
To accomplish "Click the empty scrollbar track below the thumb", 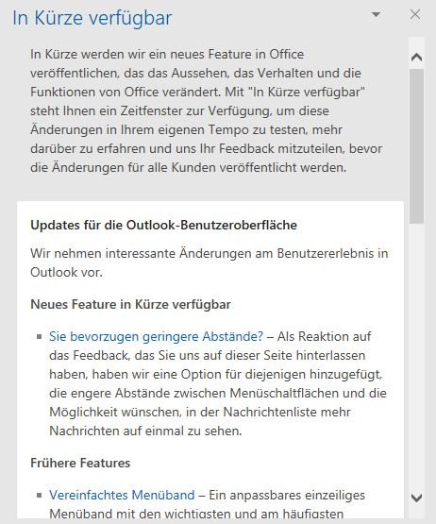I will pos(416,357).
